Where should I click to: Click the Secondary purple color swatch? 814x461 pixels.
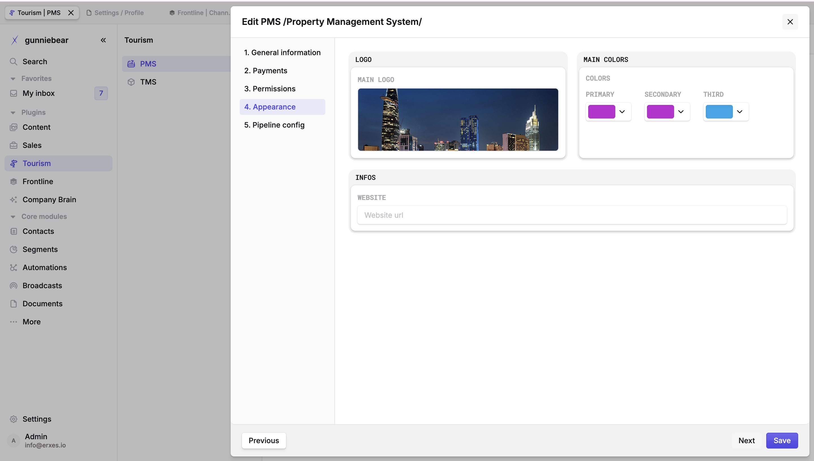[x=660, y=111]
